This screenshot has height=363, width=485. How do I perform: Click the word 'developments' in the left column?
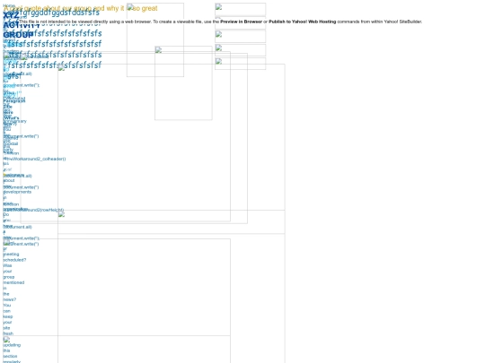pyautogui.click(x=17, y=192)
